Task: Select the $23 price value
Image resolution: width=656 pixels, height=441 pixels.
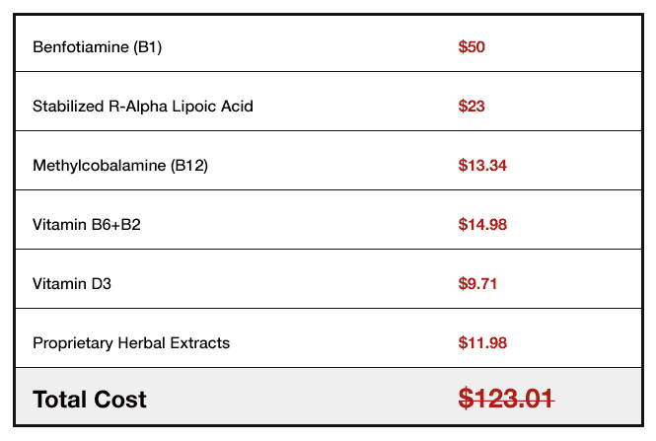Action: pos(472,107)
